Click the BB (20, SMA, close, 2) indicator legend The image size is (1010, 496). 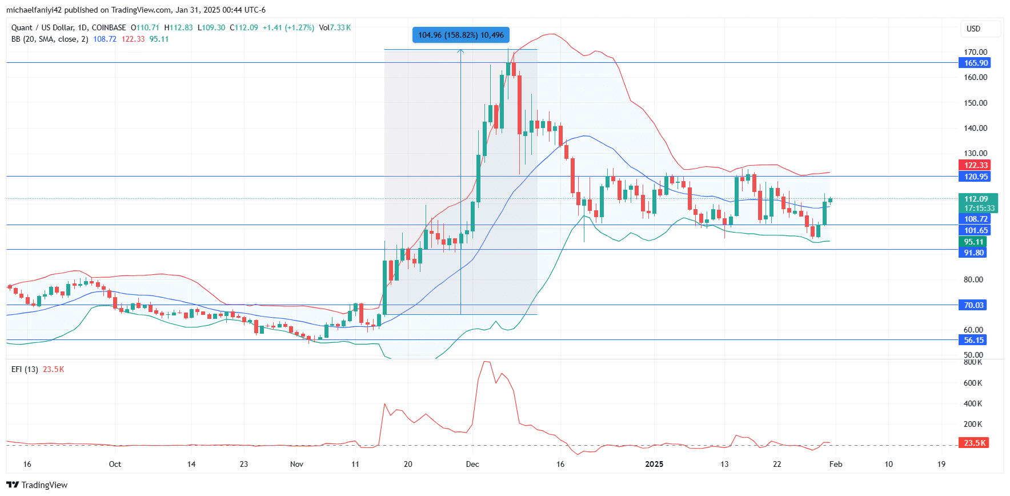pyautogui.click(x=50, y=39)
